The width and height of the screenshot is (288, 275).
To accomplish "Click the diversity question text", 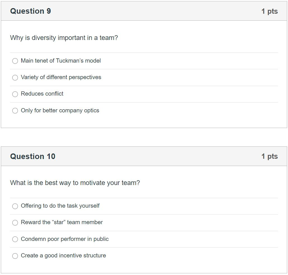I will [x=64, y=38].
